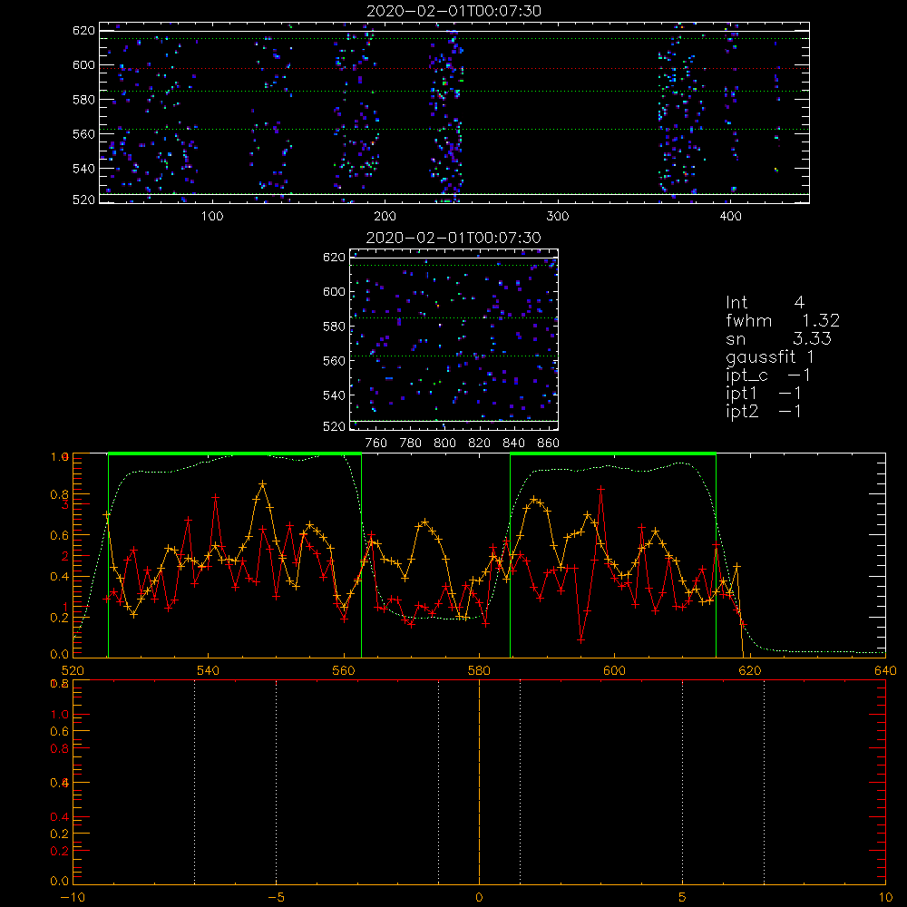Select the 'Int' label in the parameter list

point(736,303)
